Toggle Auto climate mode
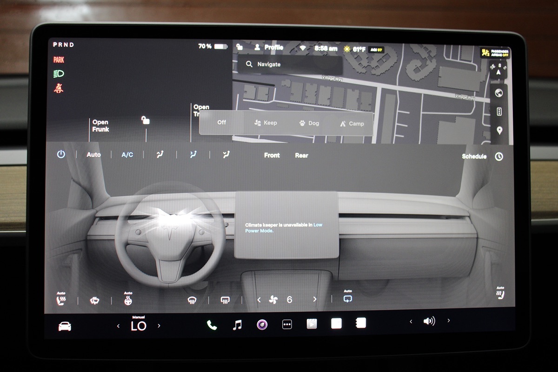Viewport: 558px width, 372px height. (93, 154)
